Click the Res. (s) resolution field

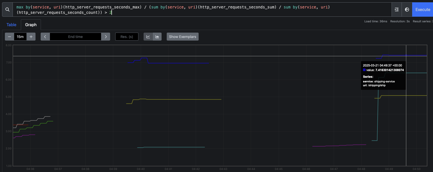click(127, 37)
